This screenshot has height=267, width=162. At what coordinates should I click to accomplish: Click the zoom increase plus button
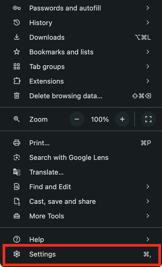122,119
